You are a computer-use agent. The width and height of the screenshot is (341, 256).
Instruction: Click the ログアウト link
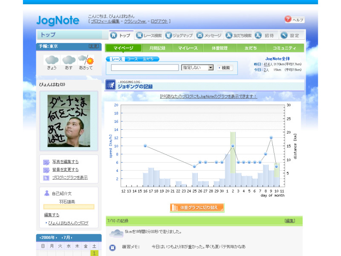pyautogui.click(x=159, y=21)
